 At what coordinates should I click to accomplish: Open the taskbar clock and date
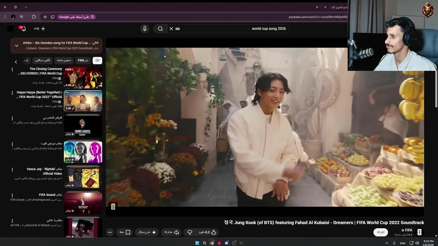[428, 243]
